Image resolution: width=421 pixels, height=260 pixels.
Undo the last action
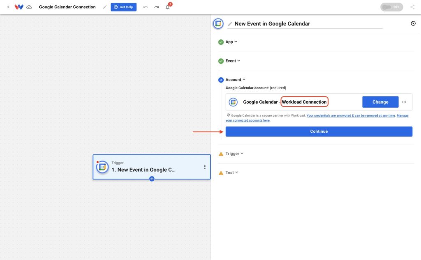pyautogui.click(x=146, y=7)
